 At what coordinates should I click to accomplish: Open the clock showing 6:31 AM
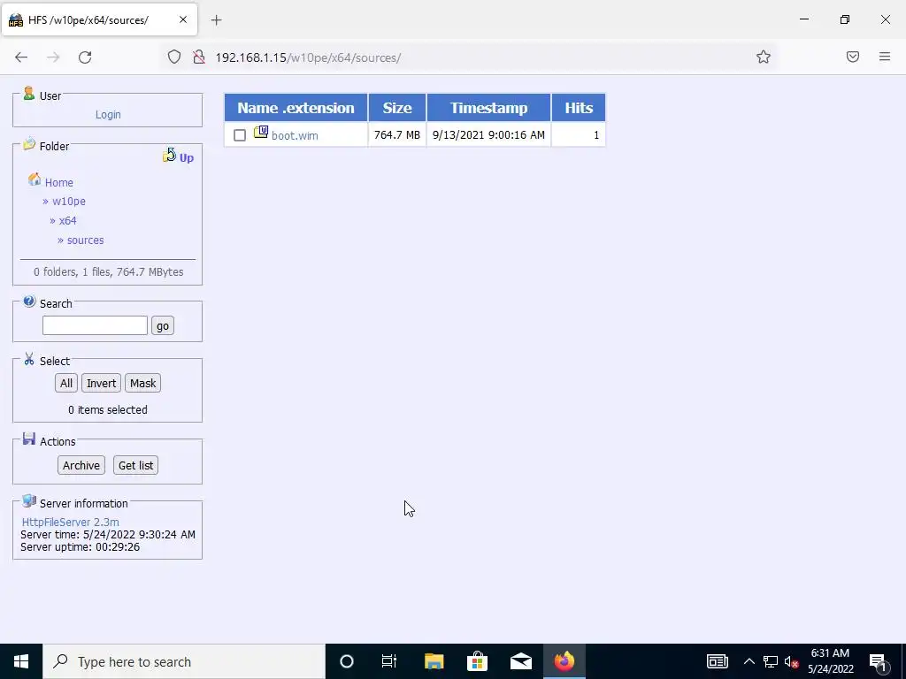(x=830, y=661)
